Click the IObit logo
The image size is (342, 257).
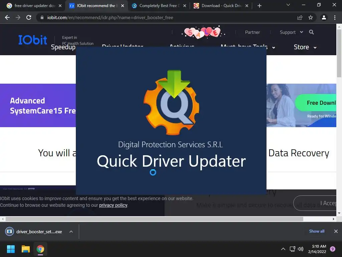coord(33,40)
